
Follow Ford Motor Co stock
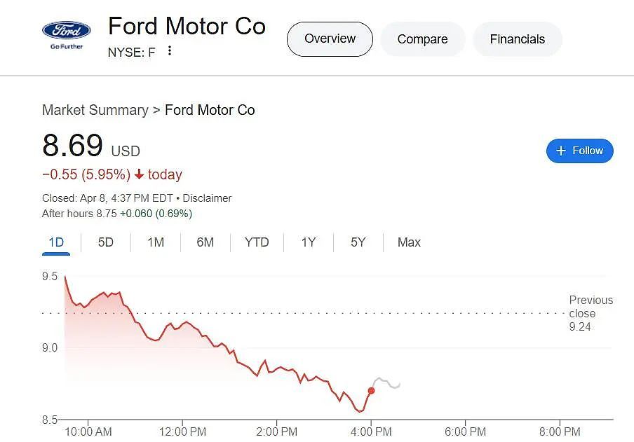coord(579,151)
